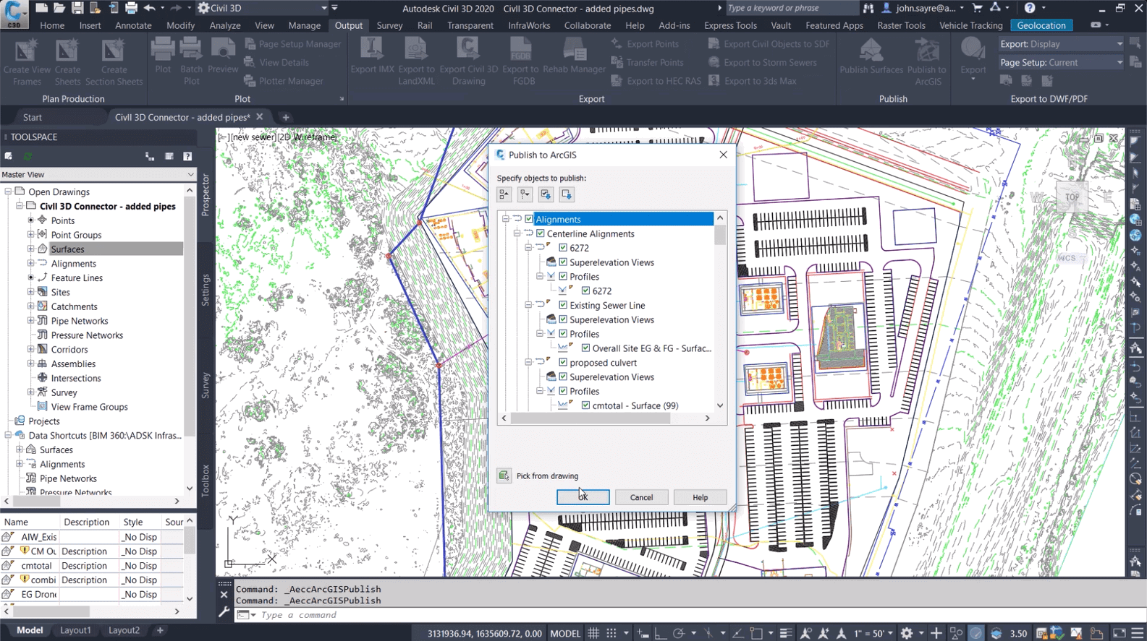
Task: Uncheck the Centerline Alignments checkbox
Action: click(541, 233)
